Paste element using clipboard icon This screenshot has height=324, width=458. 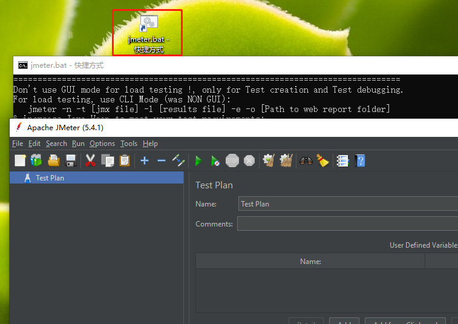tap(125, 160)
